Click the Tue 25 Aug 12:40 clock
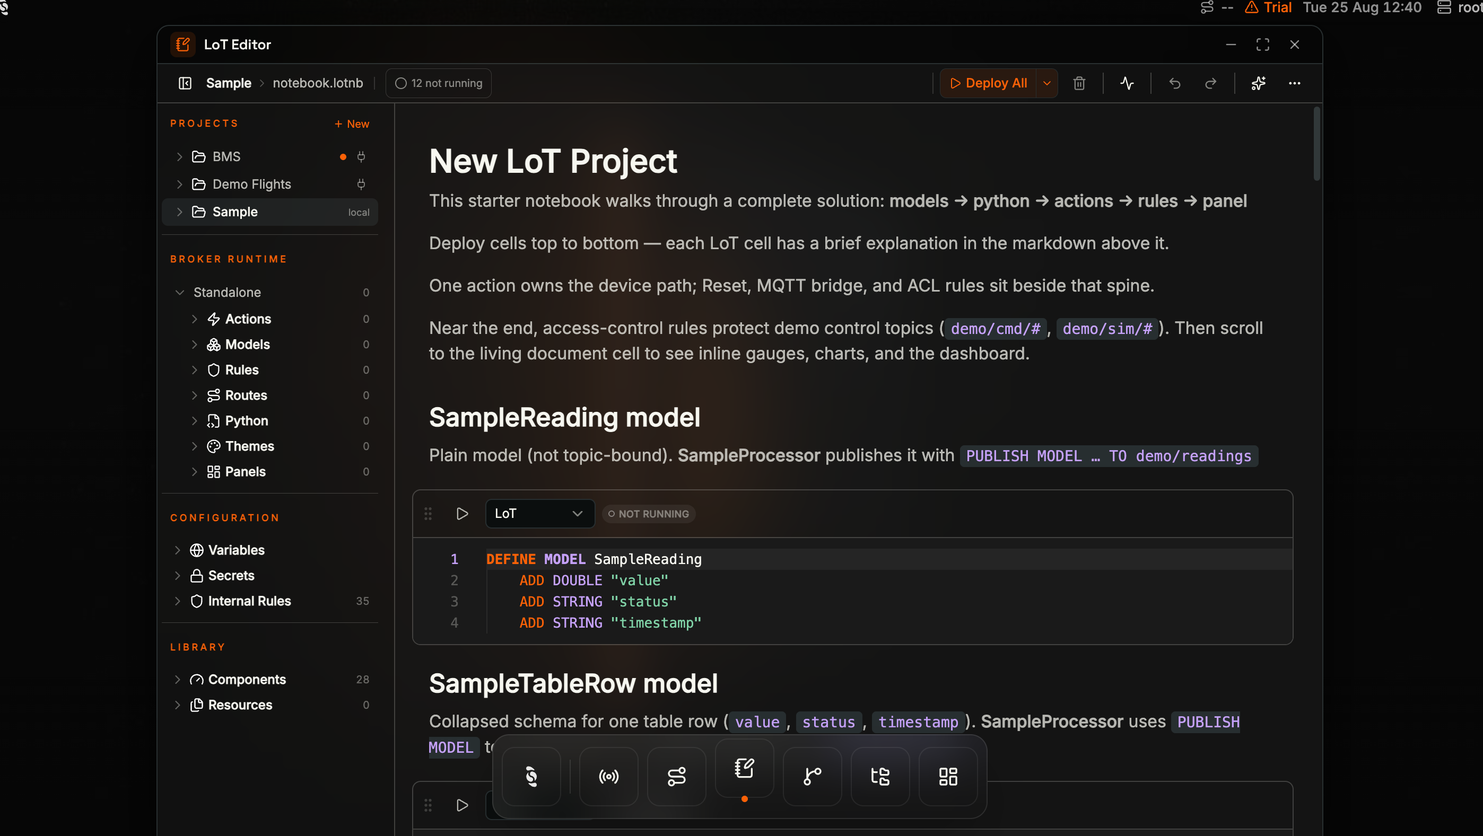This screenshot has height=836, width=1483. click(x=1362, y=7)
